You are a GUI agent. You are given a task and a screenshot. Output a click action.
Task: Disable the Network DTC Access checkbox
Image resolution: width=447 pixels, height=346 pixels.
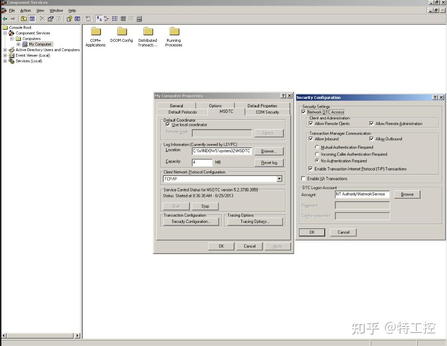[x=304, y=112]
